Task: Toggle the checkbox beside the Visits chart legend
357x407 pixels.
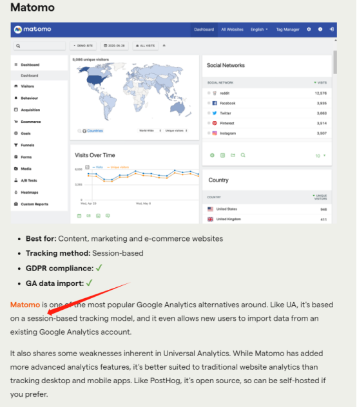Action: coord(87,167)
